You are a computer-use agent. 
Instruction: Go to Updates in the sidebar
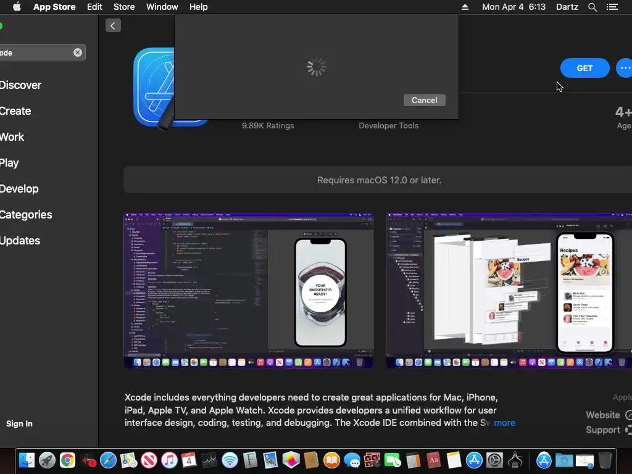click(x=20, y=241)
